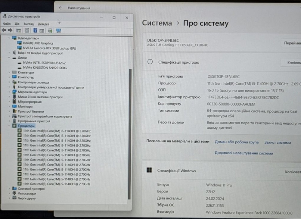Click the monitor icon at toolbar's right end
The width and height of the screenshot is (301, 219).
click(58, 30)
